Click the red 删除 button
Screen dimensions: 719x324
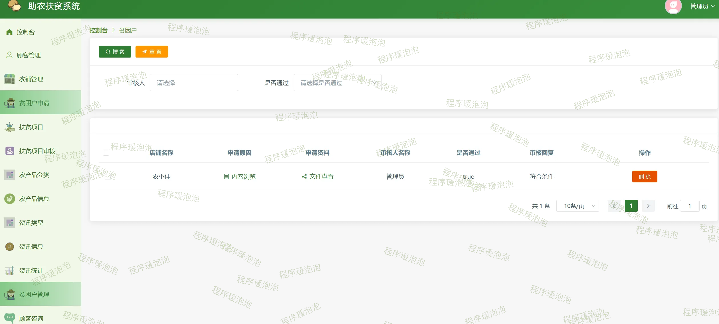(645, 177)
